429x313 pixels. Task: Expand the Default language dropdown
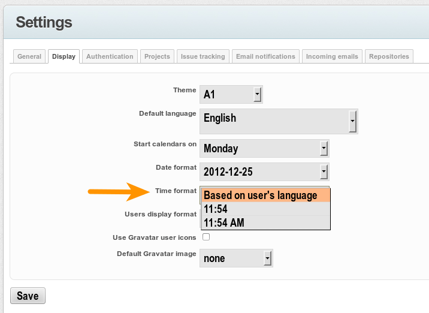point(279,121)
